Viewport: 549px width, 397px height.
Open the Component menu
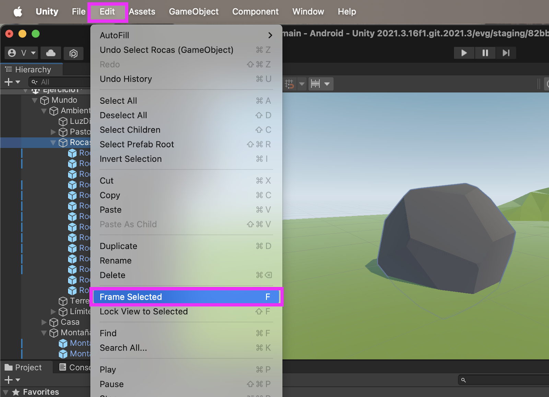pos(256,12)
